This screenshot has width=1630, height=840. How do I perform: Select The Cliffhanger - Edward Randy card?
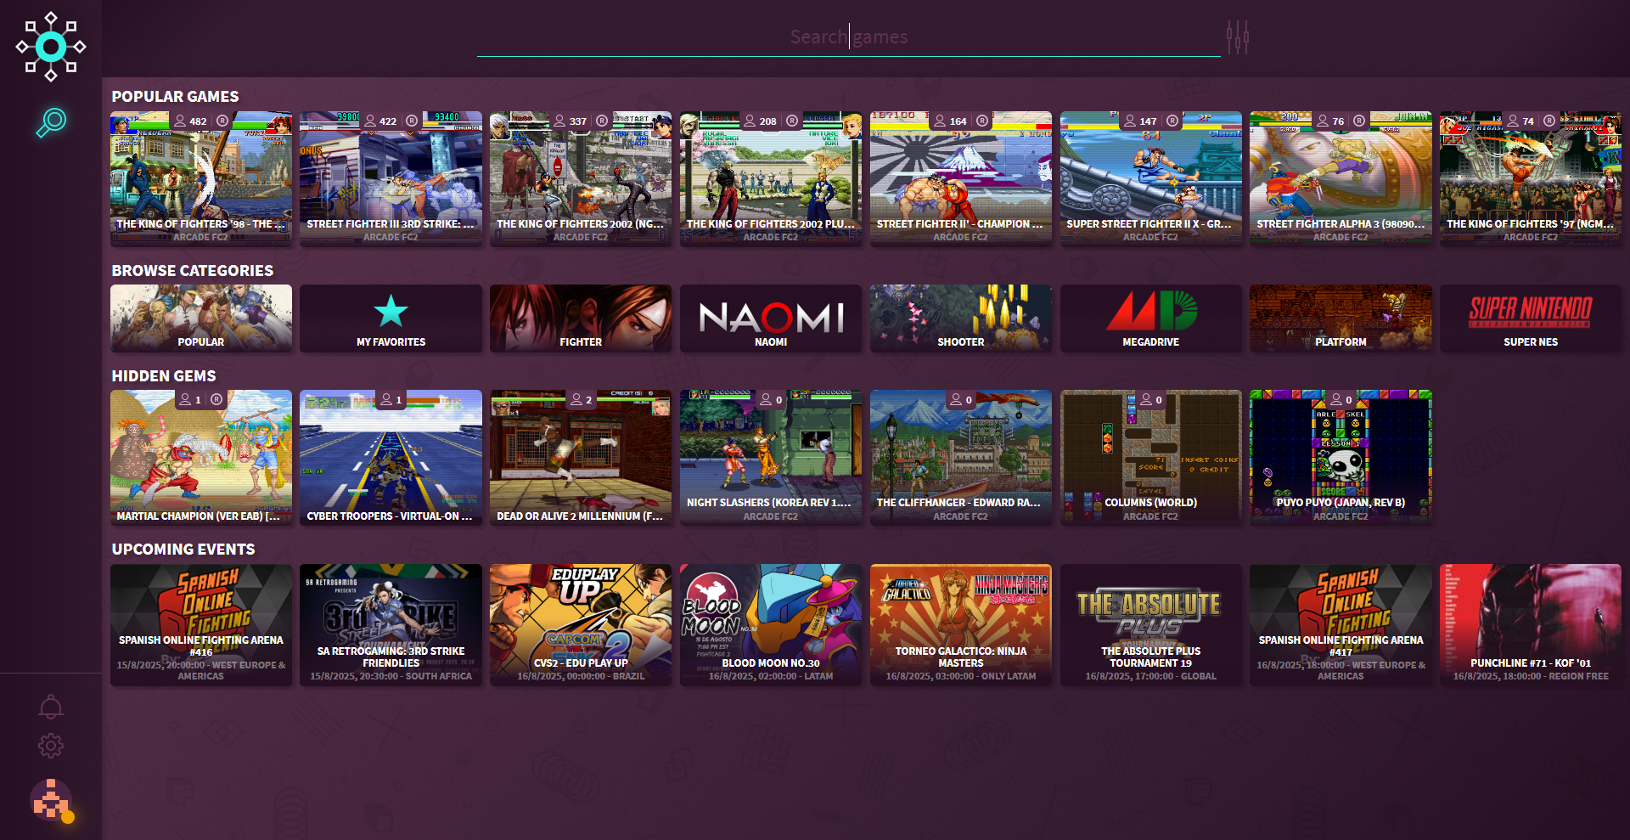pyautogui.click(x=961, y=458)
